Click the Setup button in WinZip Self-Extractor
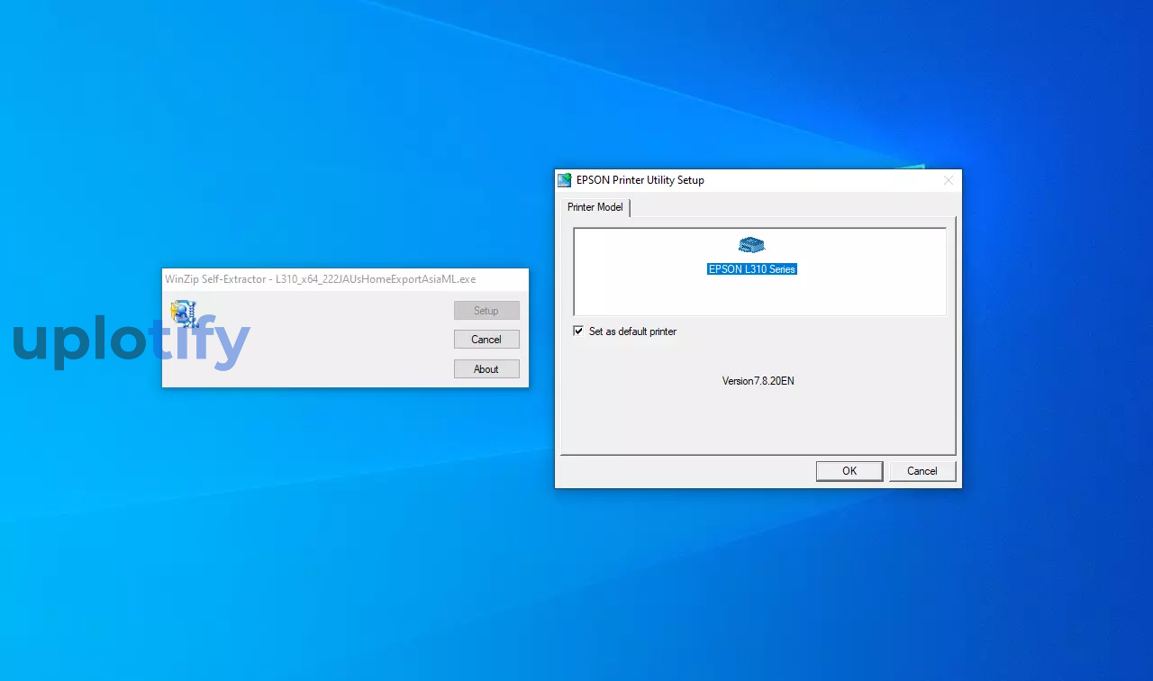 tap(486, 311)
